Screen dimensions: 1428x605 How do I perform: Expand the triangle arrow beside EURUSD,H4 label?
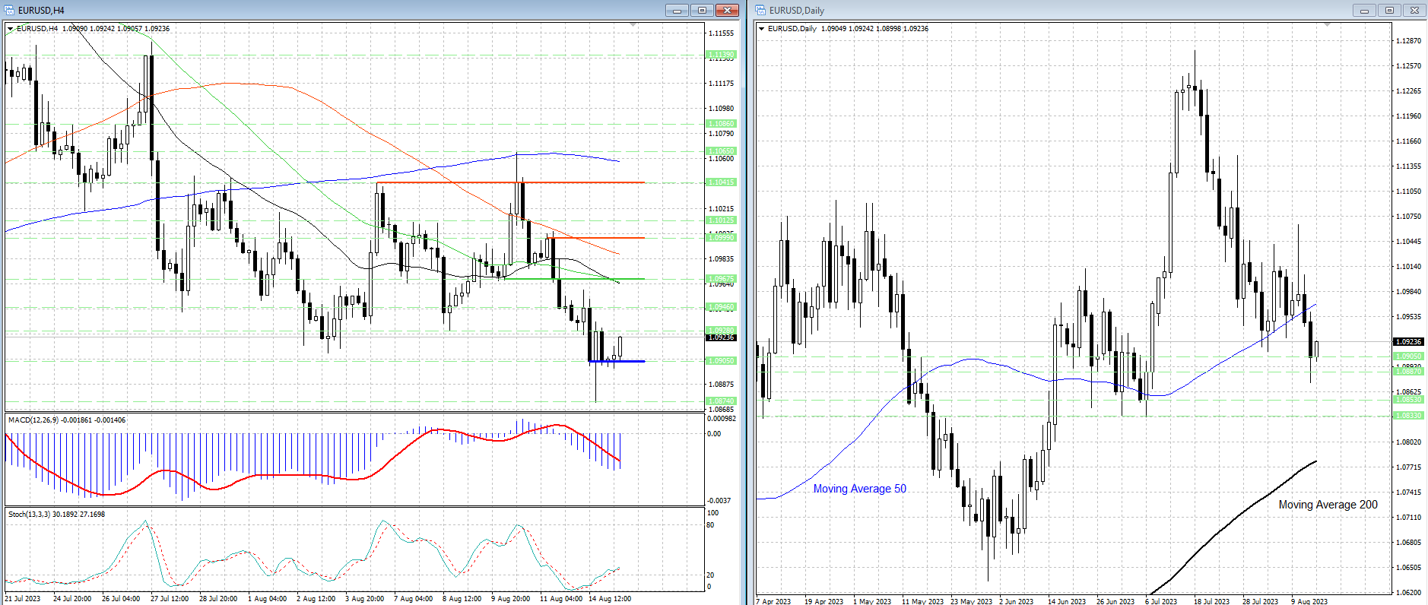point(11,29)
